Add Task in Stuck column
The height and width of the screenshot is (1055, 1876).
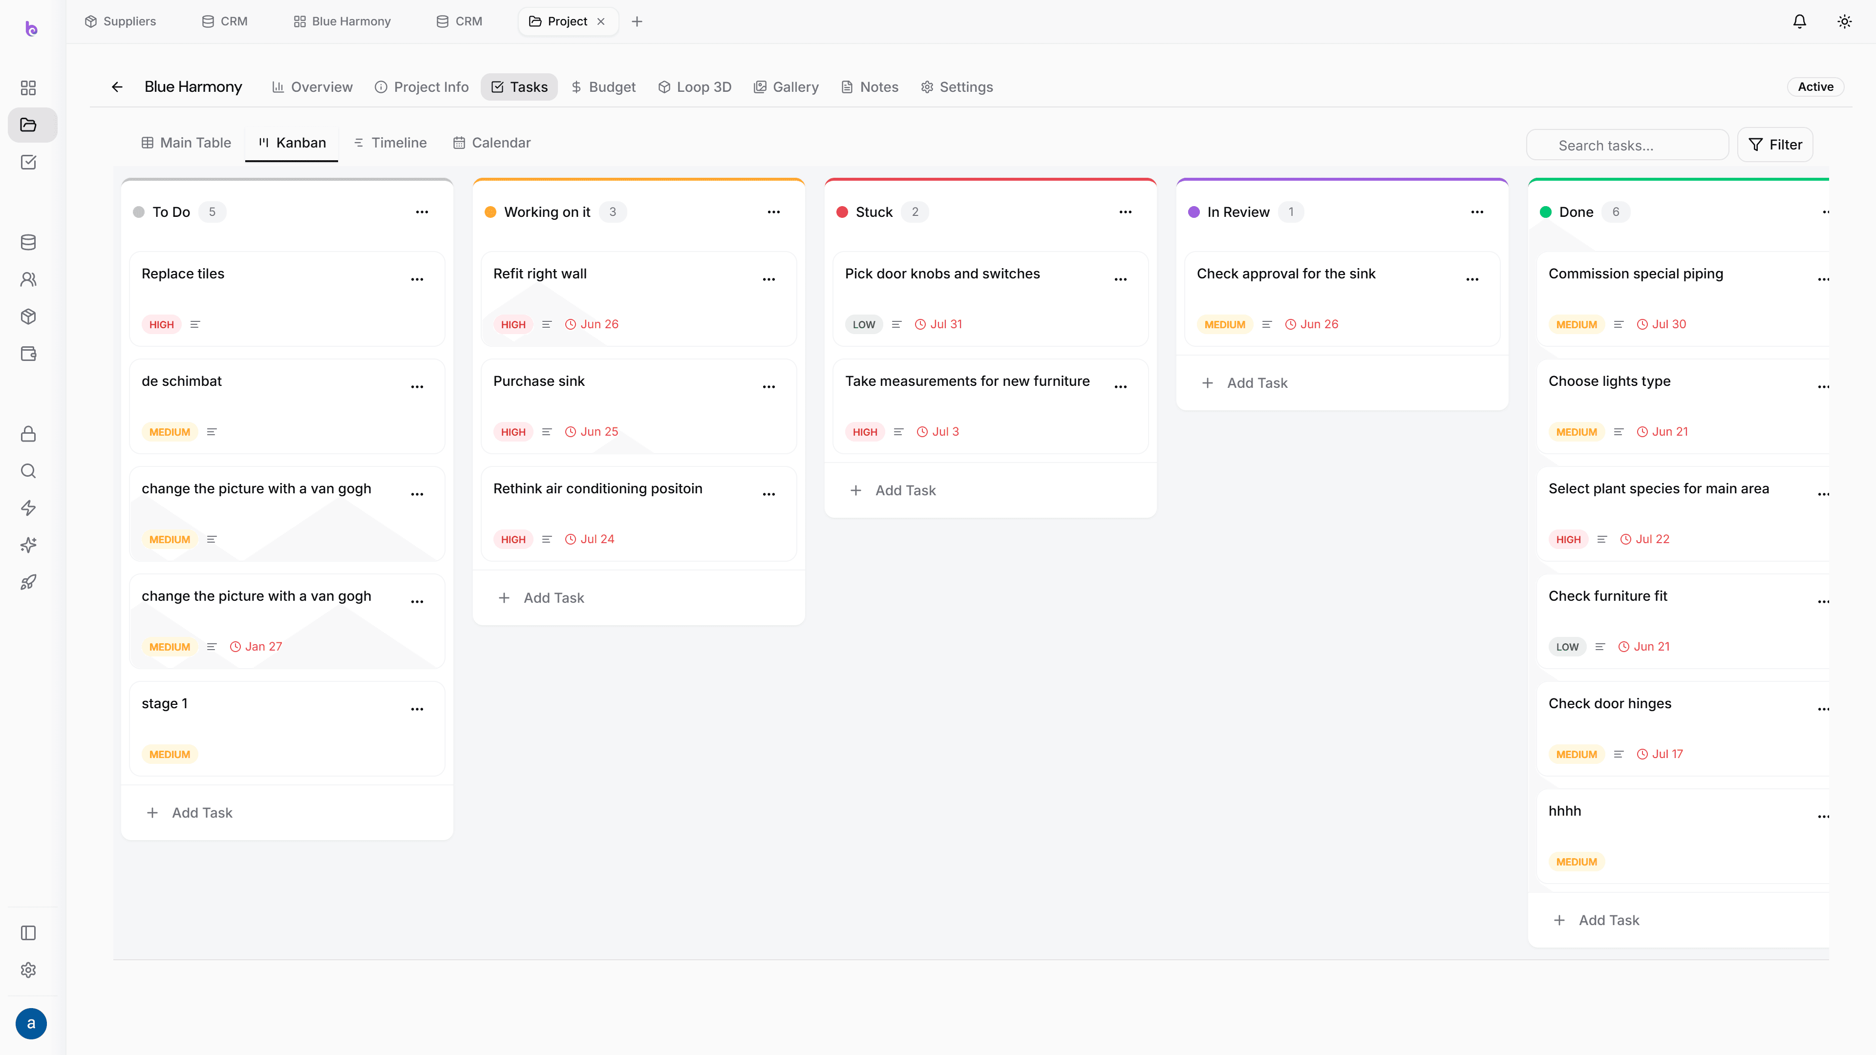893,491
